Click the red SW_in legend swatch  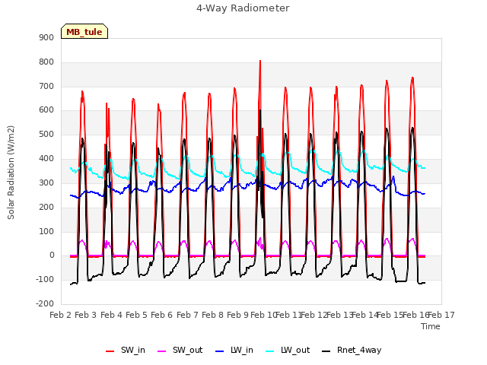(x=110, y=351)
